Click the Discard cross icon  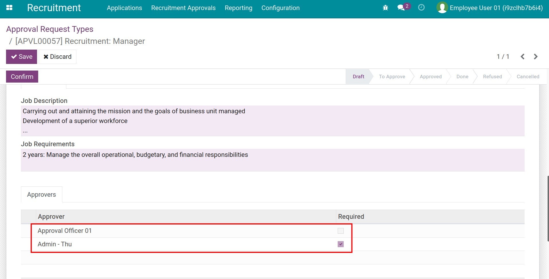coord(46,56)
